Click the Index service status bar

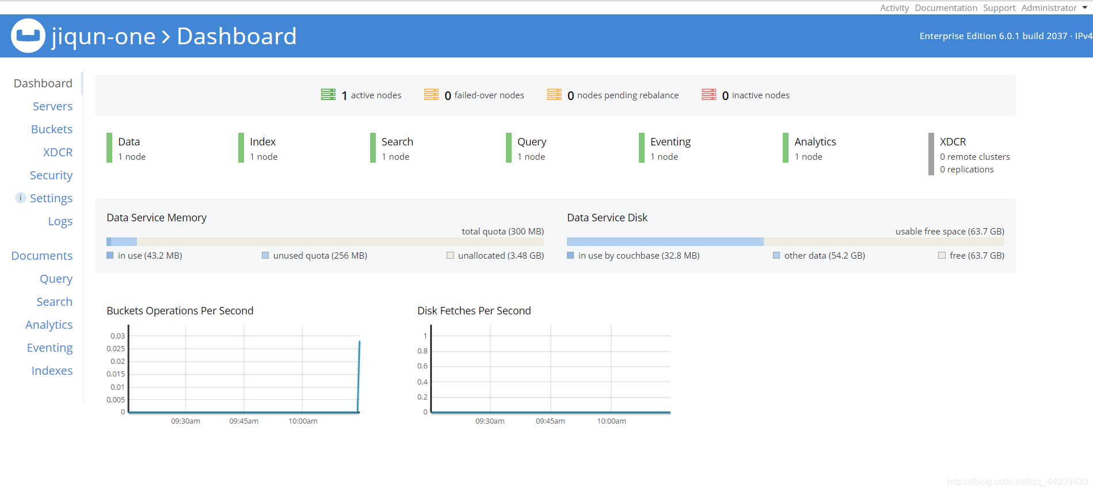pos(241,148)
